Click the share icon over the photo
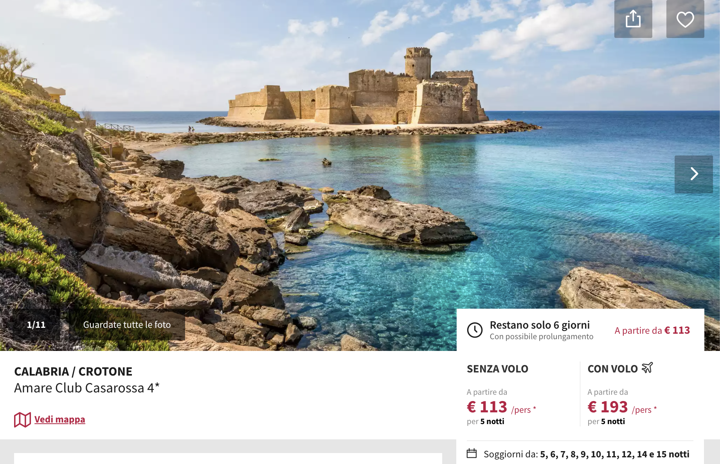720x464 pixels. pos(633,19)
